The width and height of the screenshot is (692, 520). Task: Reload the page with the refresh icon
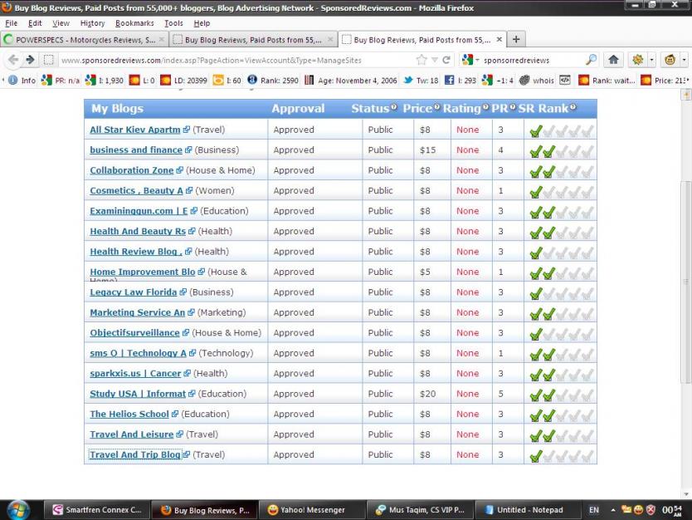446,60
